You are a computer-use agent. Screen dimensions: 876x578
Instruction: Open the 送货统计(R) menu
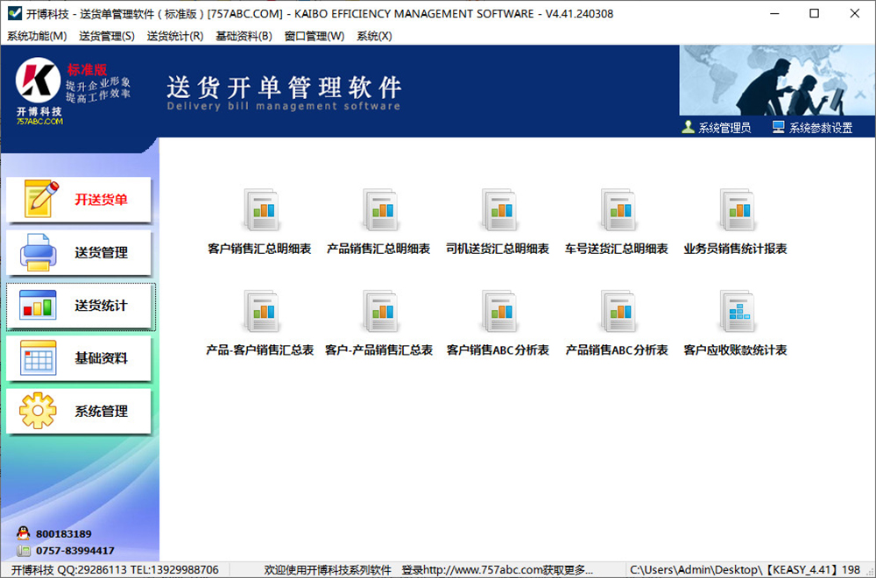tap(175, 36)
